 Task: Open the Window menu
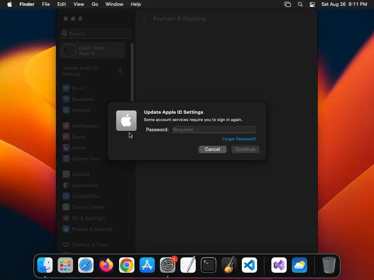[114, 4]
